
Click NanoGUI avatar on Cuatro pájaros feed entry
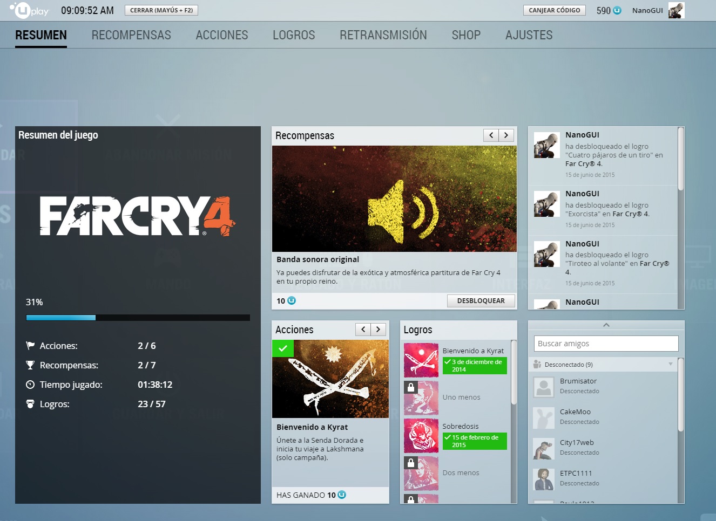(547, 145)
